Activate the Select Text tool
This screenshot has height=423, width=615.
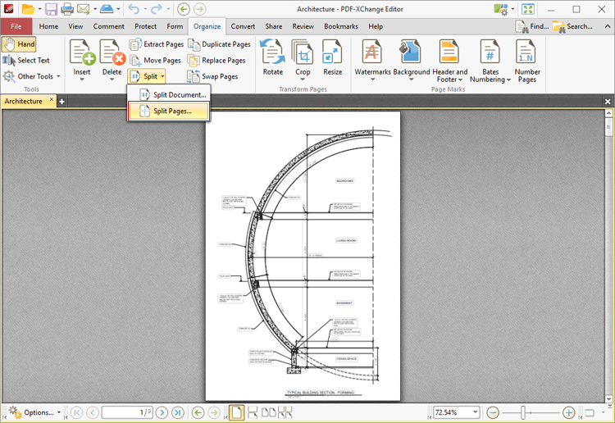[x=26, y=61]
